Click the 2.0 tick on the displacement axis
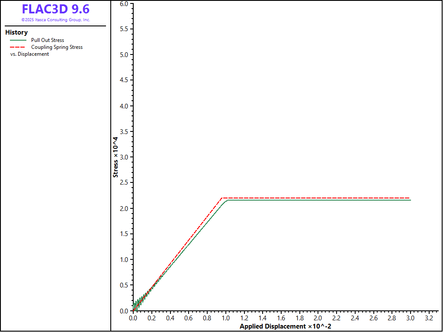The width and height of the screenshot is (443, 332). pyautogui.click(x=318, y=318)
